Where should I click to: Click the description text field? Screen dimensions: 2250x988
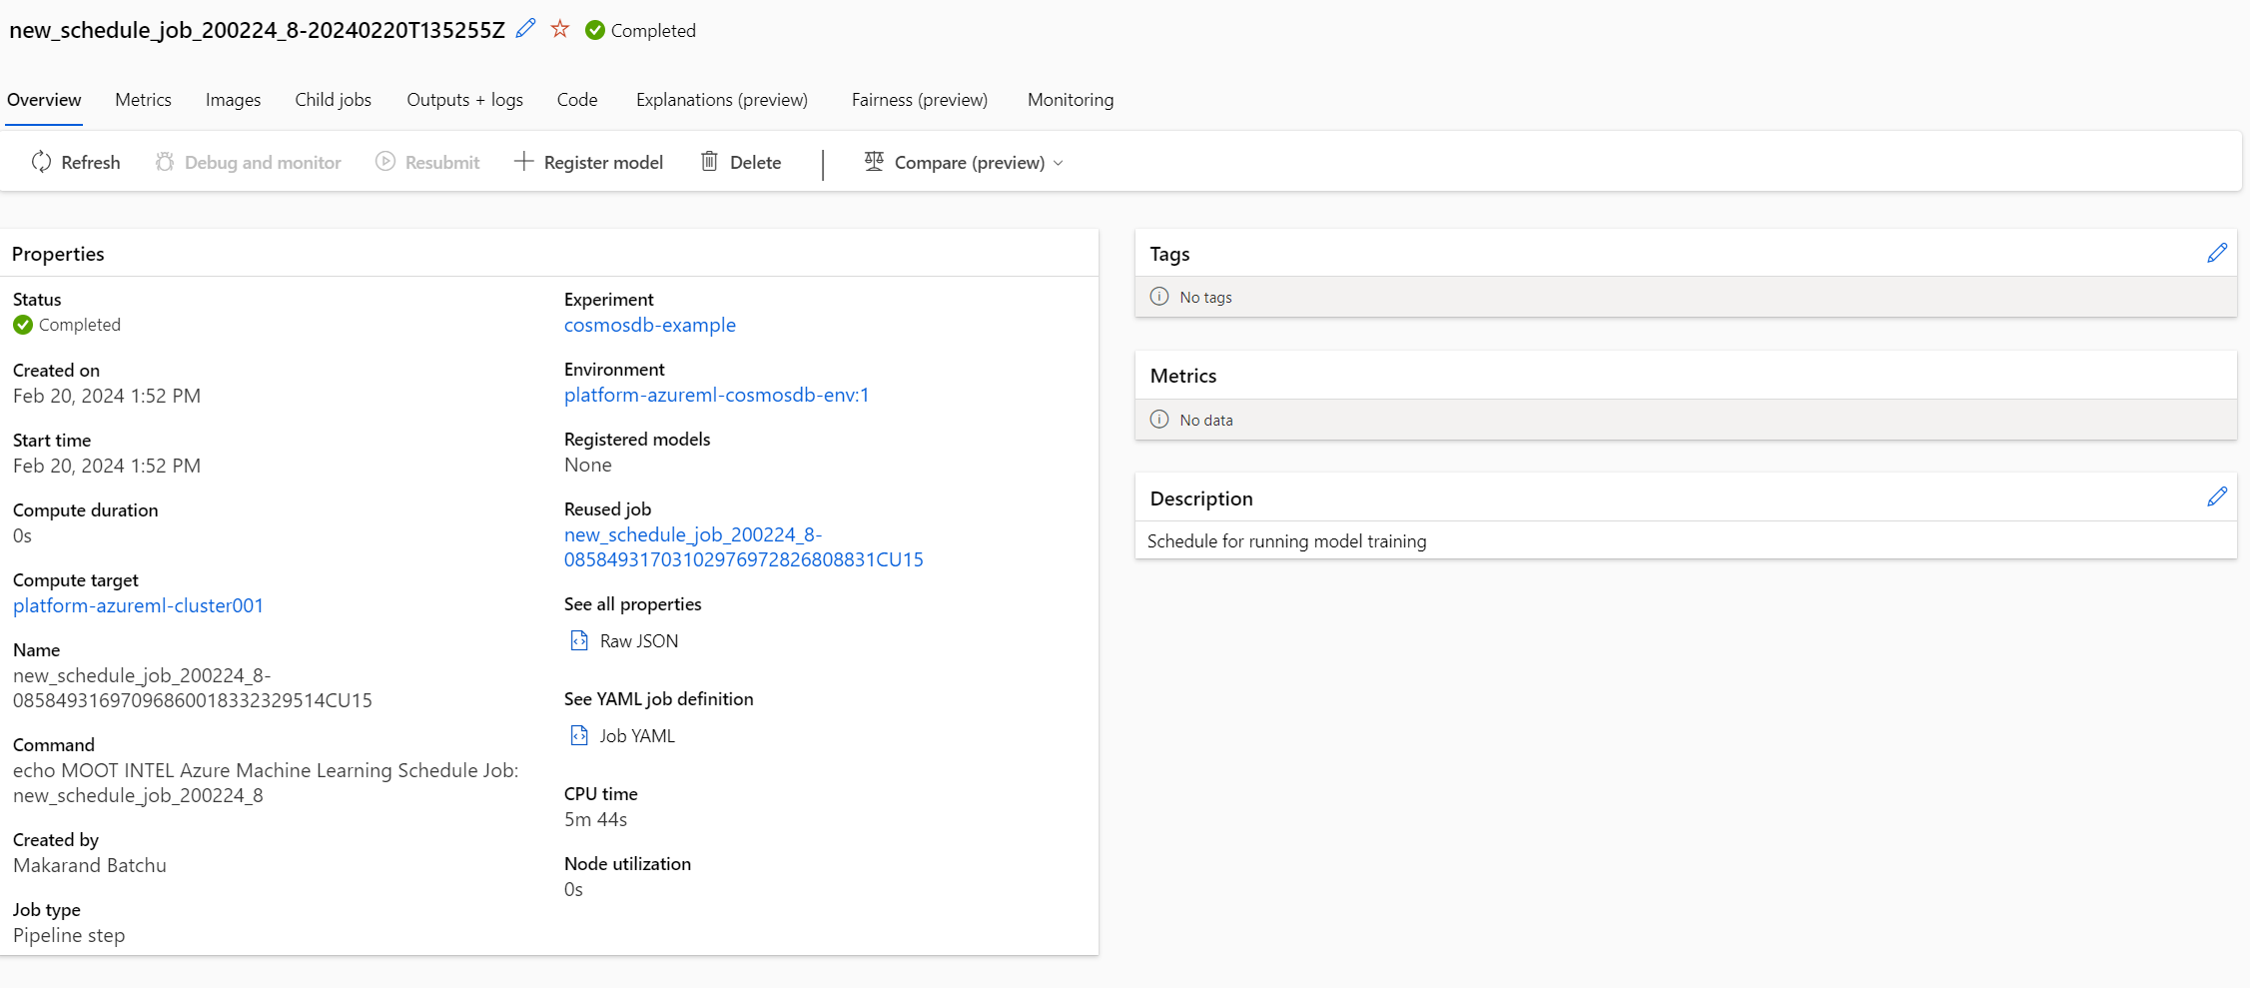(x=1286, y=541)
